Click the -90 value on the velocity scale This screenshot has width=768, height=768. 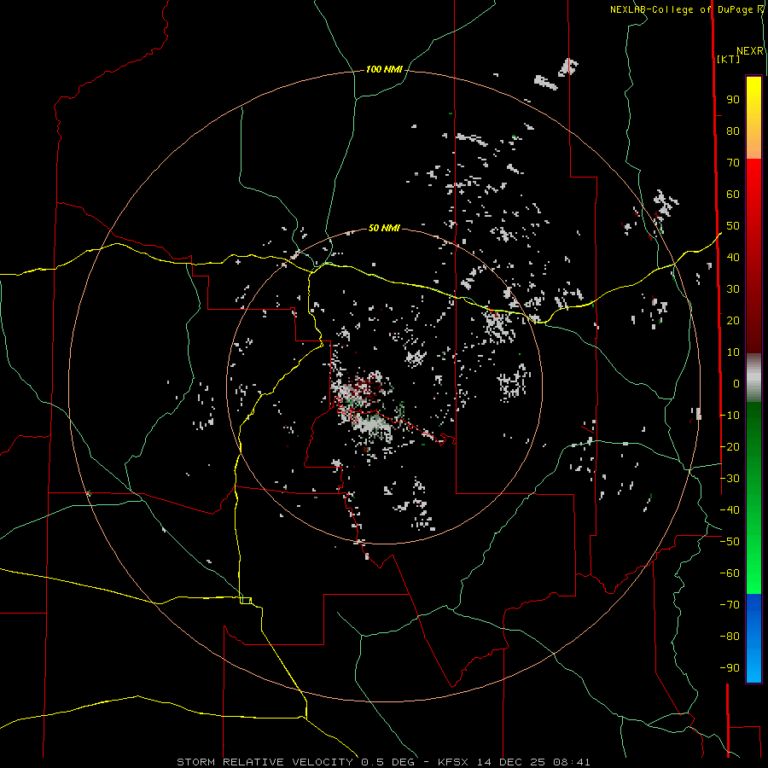pyautogui.click(x=730, y=668)
